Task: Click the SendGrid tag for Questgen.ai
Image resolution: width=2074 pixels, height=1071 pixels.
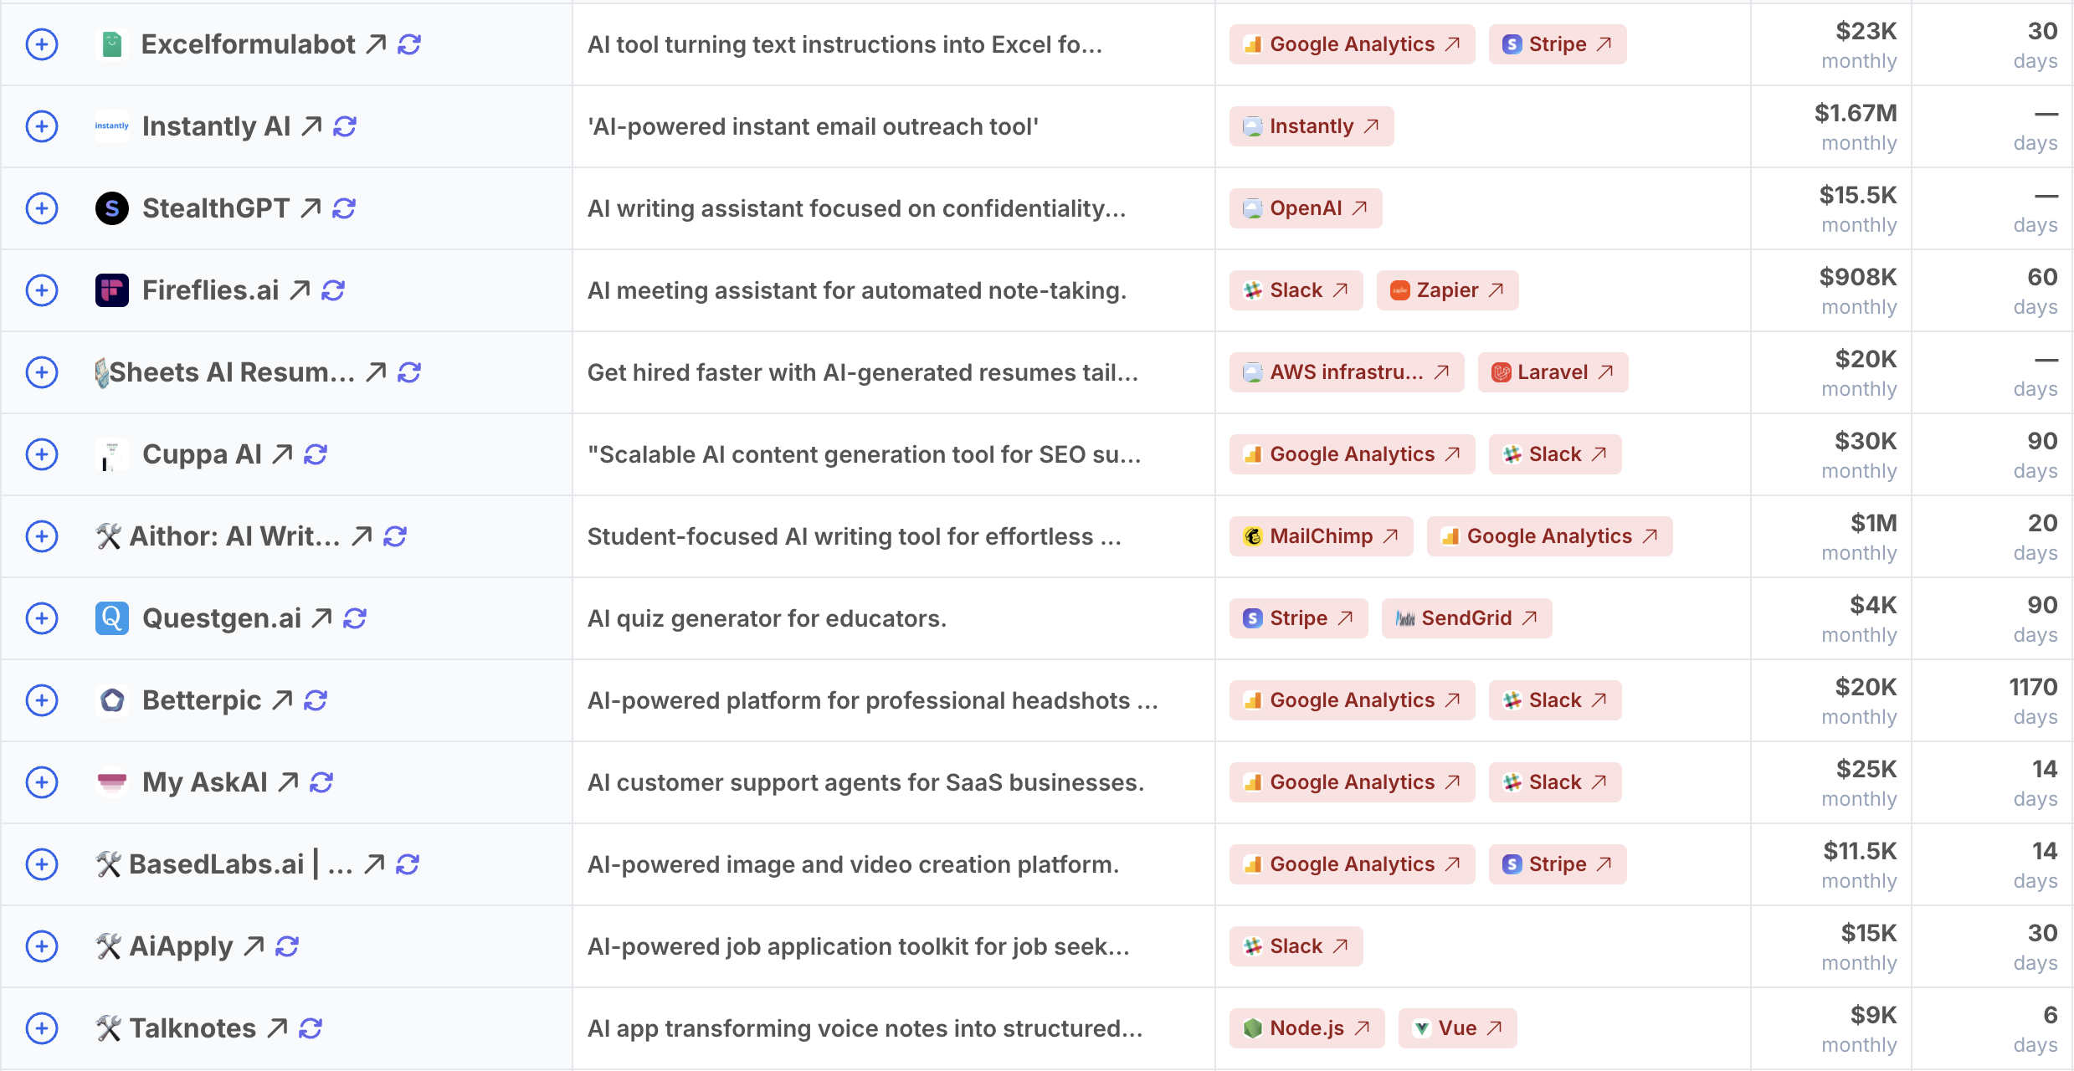Action: (1466, 618)
